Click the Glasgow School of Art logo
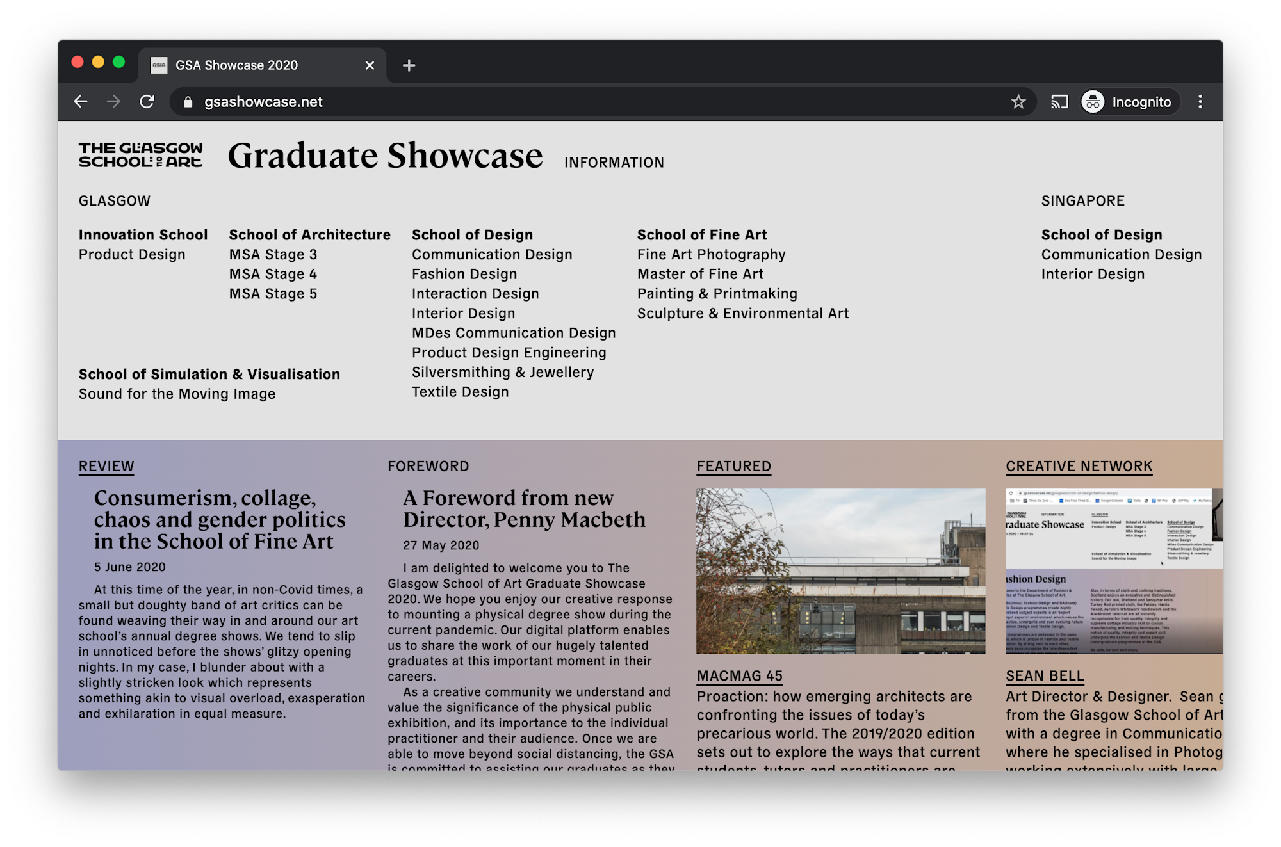The width and height of the screenshot is (1281, 847). (140, 155)
